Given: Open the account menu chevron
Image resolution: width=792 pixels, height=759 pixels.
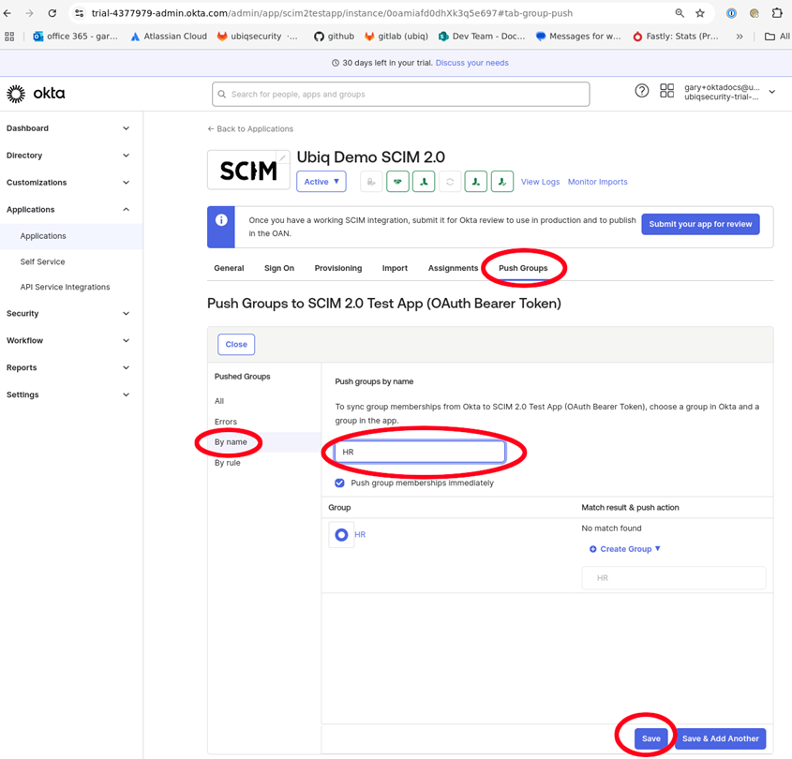Looking at the screenshot, I should click(771, 92).
